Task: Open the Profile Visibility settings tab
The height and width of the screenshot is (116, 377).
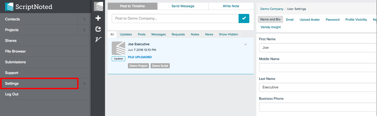Action: [356, 20]
